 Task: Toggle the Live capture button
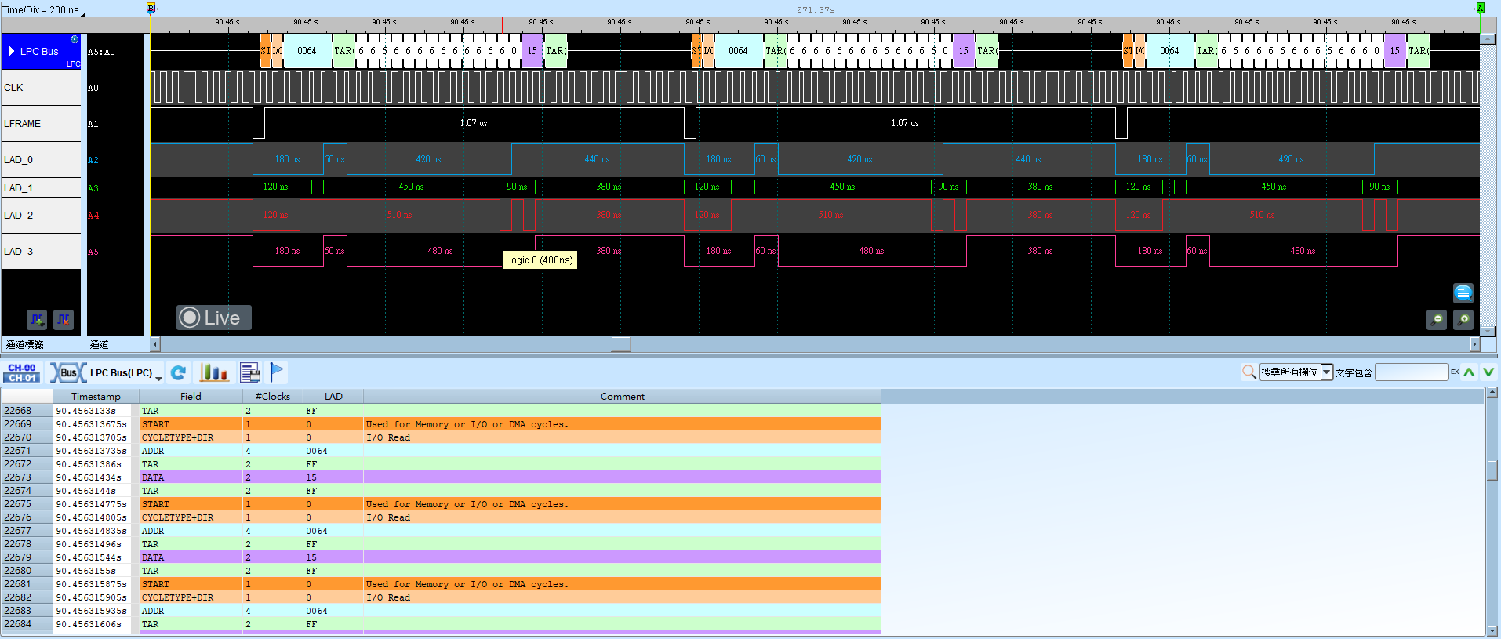pyautogui.click(x=214, y=318)
